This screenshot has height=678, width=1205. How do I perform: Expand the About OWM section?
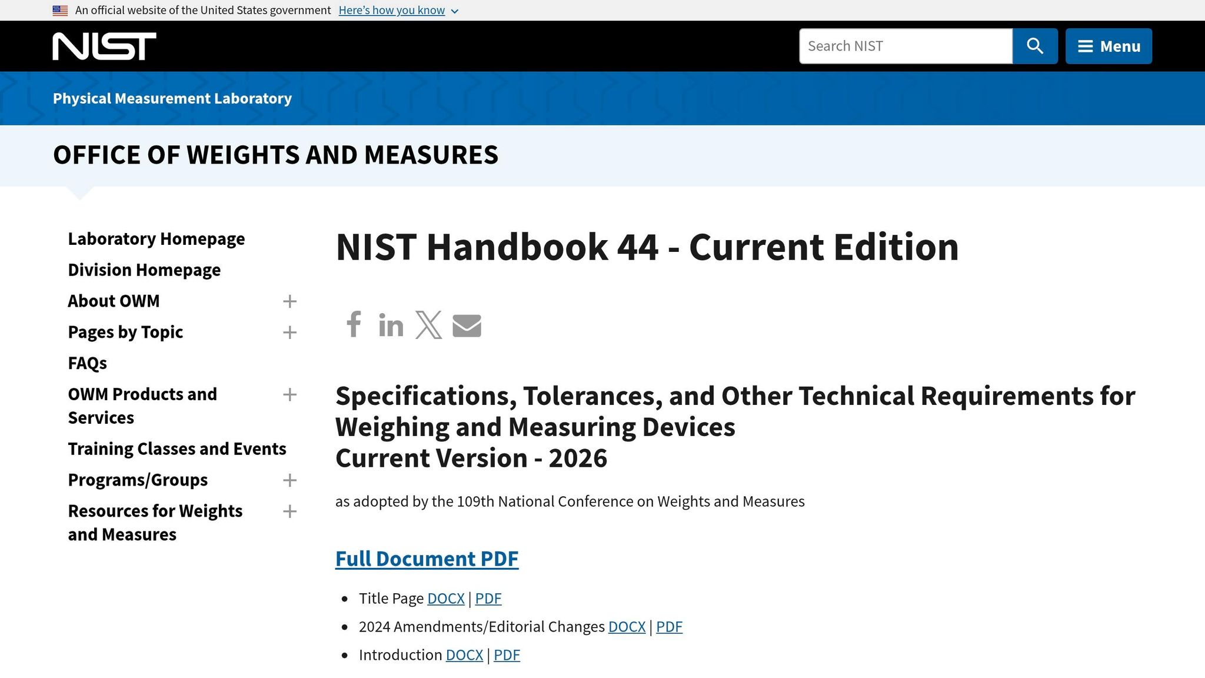(x=289, y=301)
